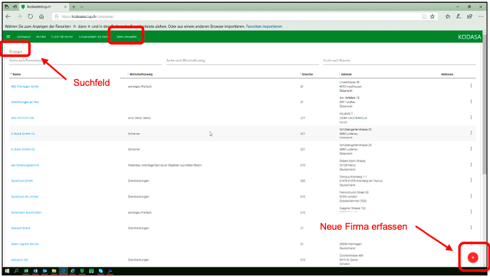Image resolution: width=490 pixels, height=277 pixels.
Task: Select Schwarzarbeit Fall starten menu item
Action: (x=93, y=37)
